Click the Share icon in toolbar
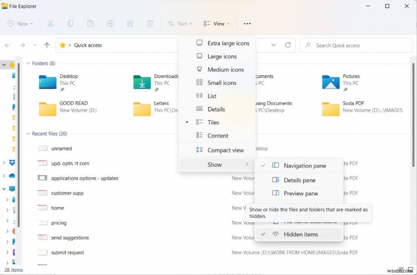This screenshot has height=275, width=417. [130, 23]
